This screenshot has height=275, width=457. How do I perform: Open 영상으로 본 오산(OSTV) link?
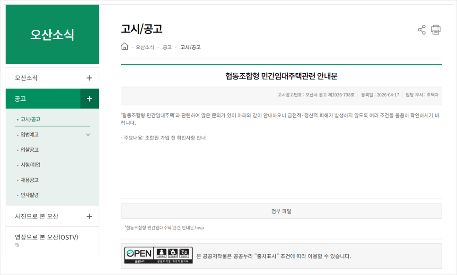(46, 238)
